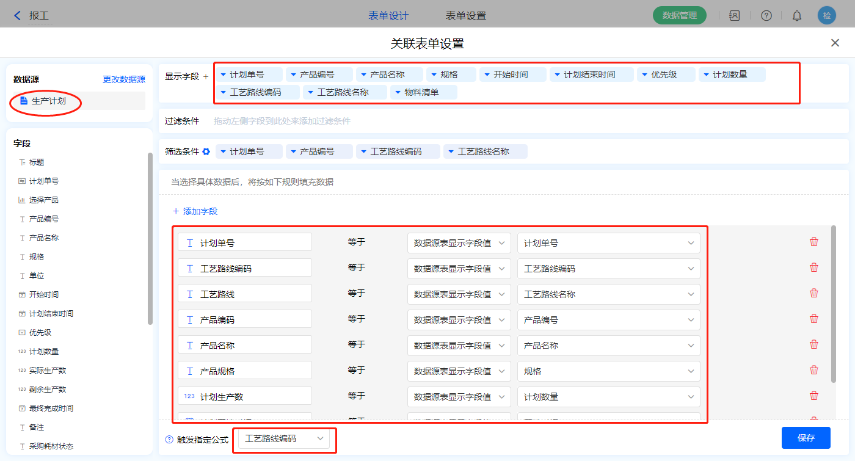Open 筛选条件 settings gear icon
This screenshot has height=461, width=855.
click(206, 151)
